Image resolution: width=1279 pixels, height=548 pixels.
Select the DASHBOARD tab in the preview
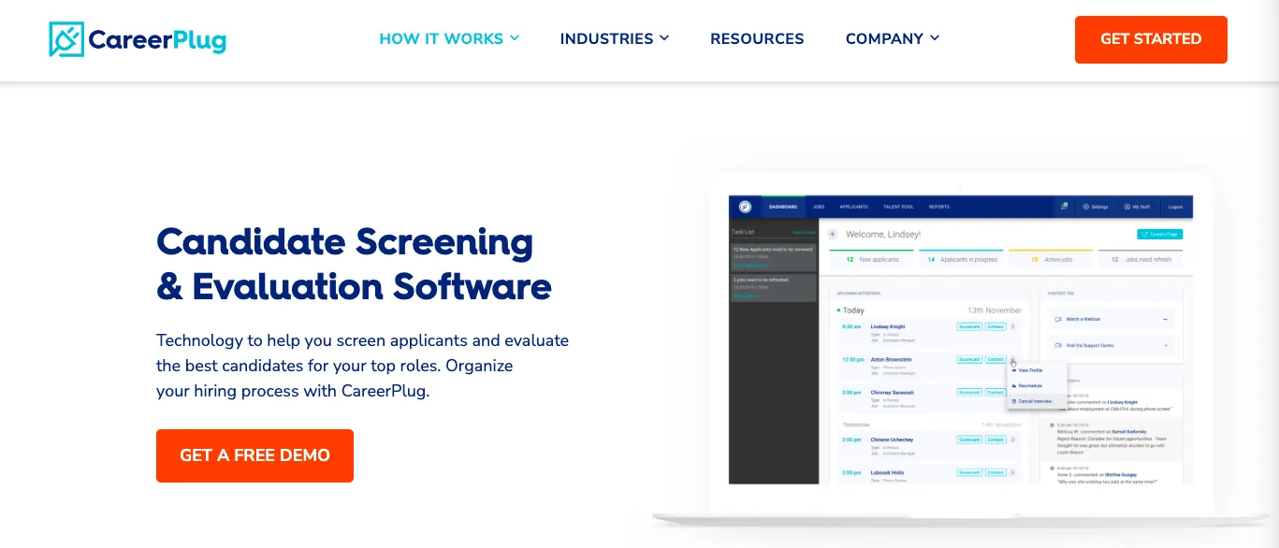[783, 207]
